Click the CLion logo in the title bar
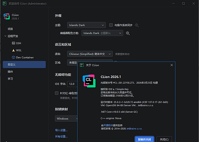Image resolution: width=199 pixels, height=142 pixels. [4, 3]
